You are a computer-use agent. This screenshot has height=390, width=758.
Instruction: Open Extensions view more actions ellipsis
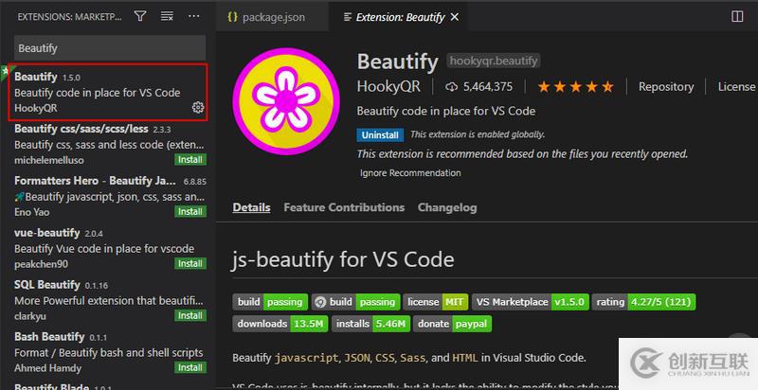point(194,16)
